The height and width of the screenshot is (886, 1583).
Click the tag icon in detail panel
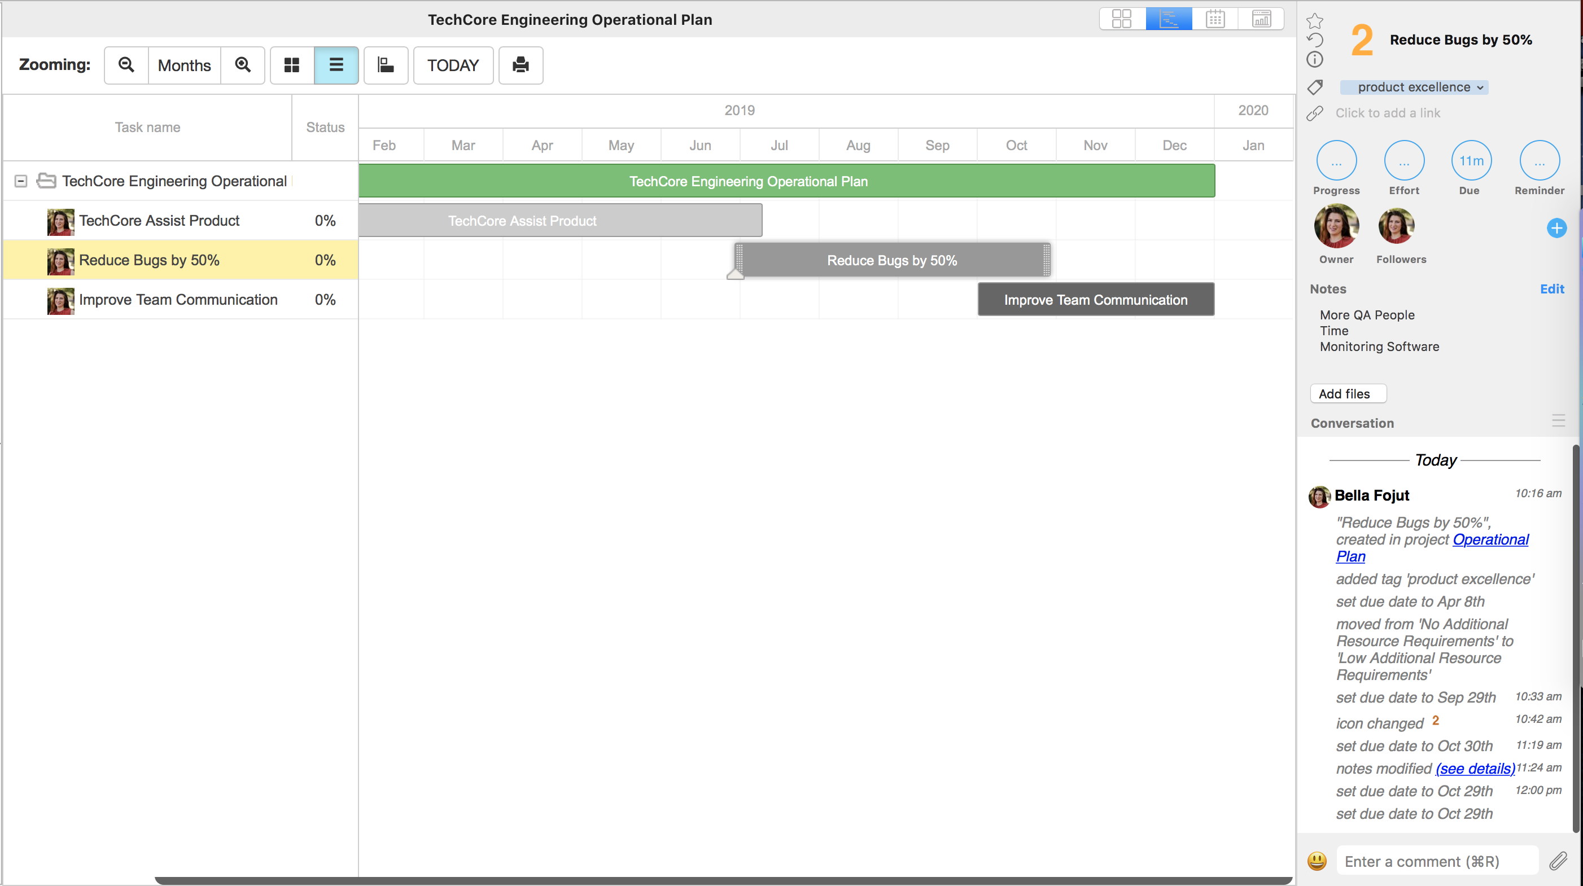coord(1314,87)
